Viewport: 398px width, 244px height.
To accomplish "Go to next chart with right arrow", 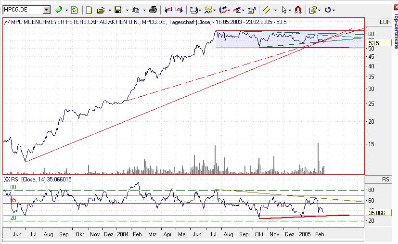I will tap(179, 10).
